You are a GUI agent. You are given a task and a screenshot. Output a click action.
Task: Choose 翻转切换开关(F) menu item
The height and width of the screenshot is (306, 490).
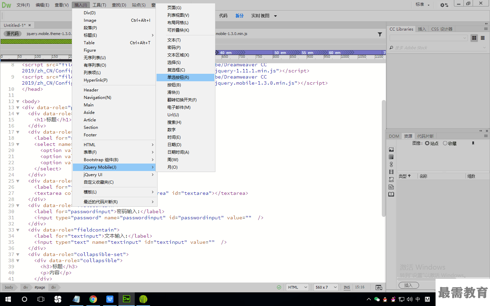pos(185,100)
